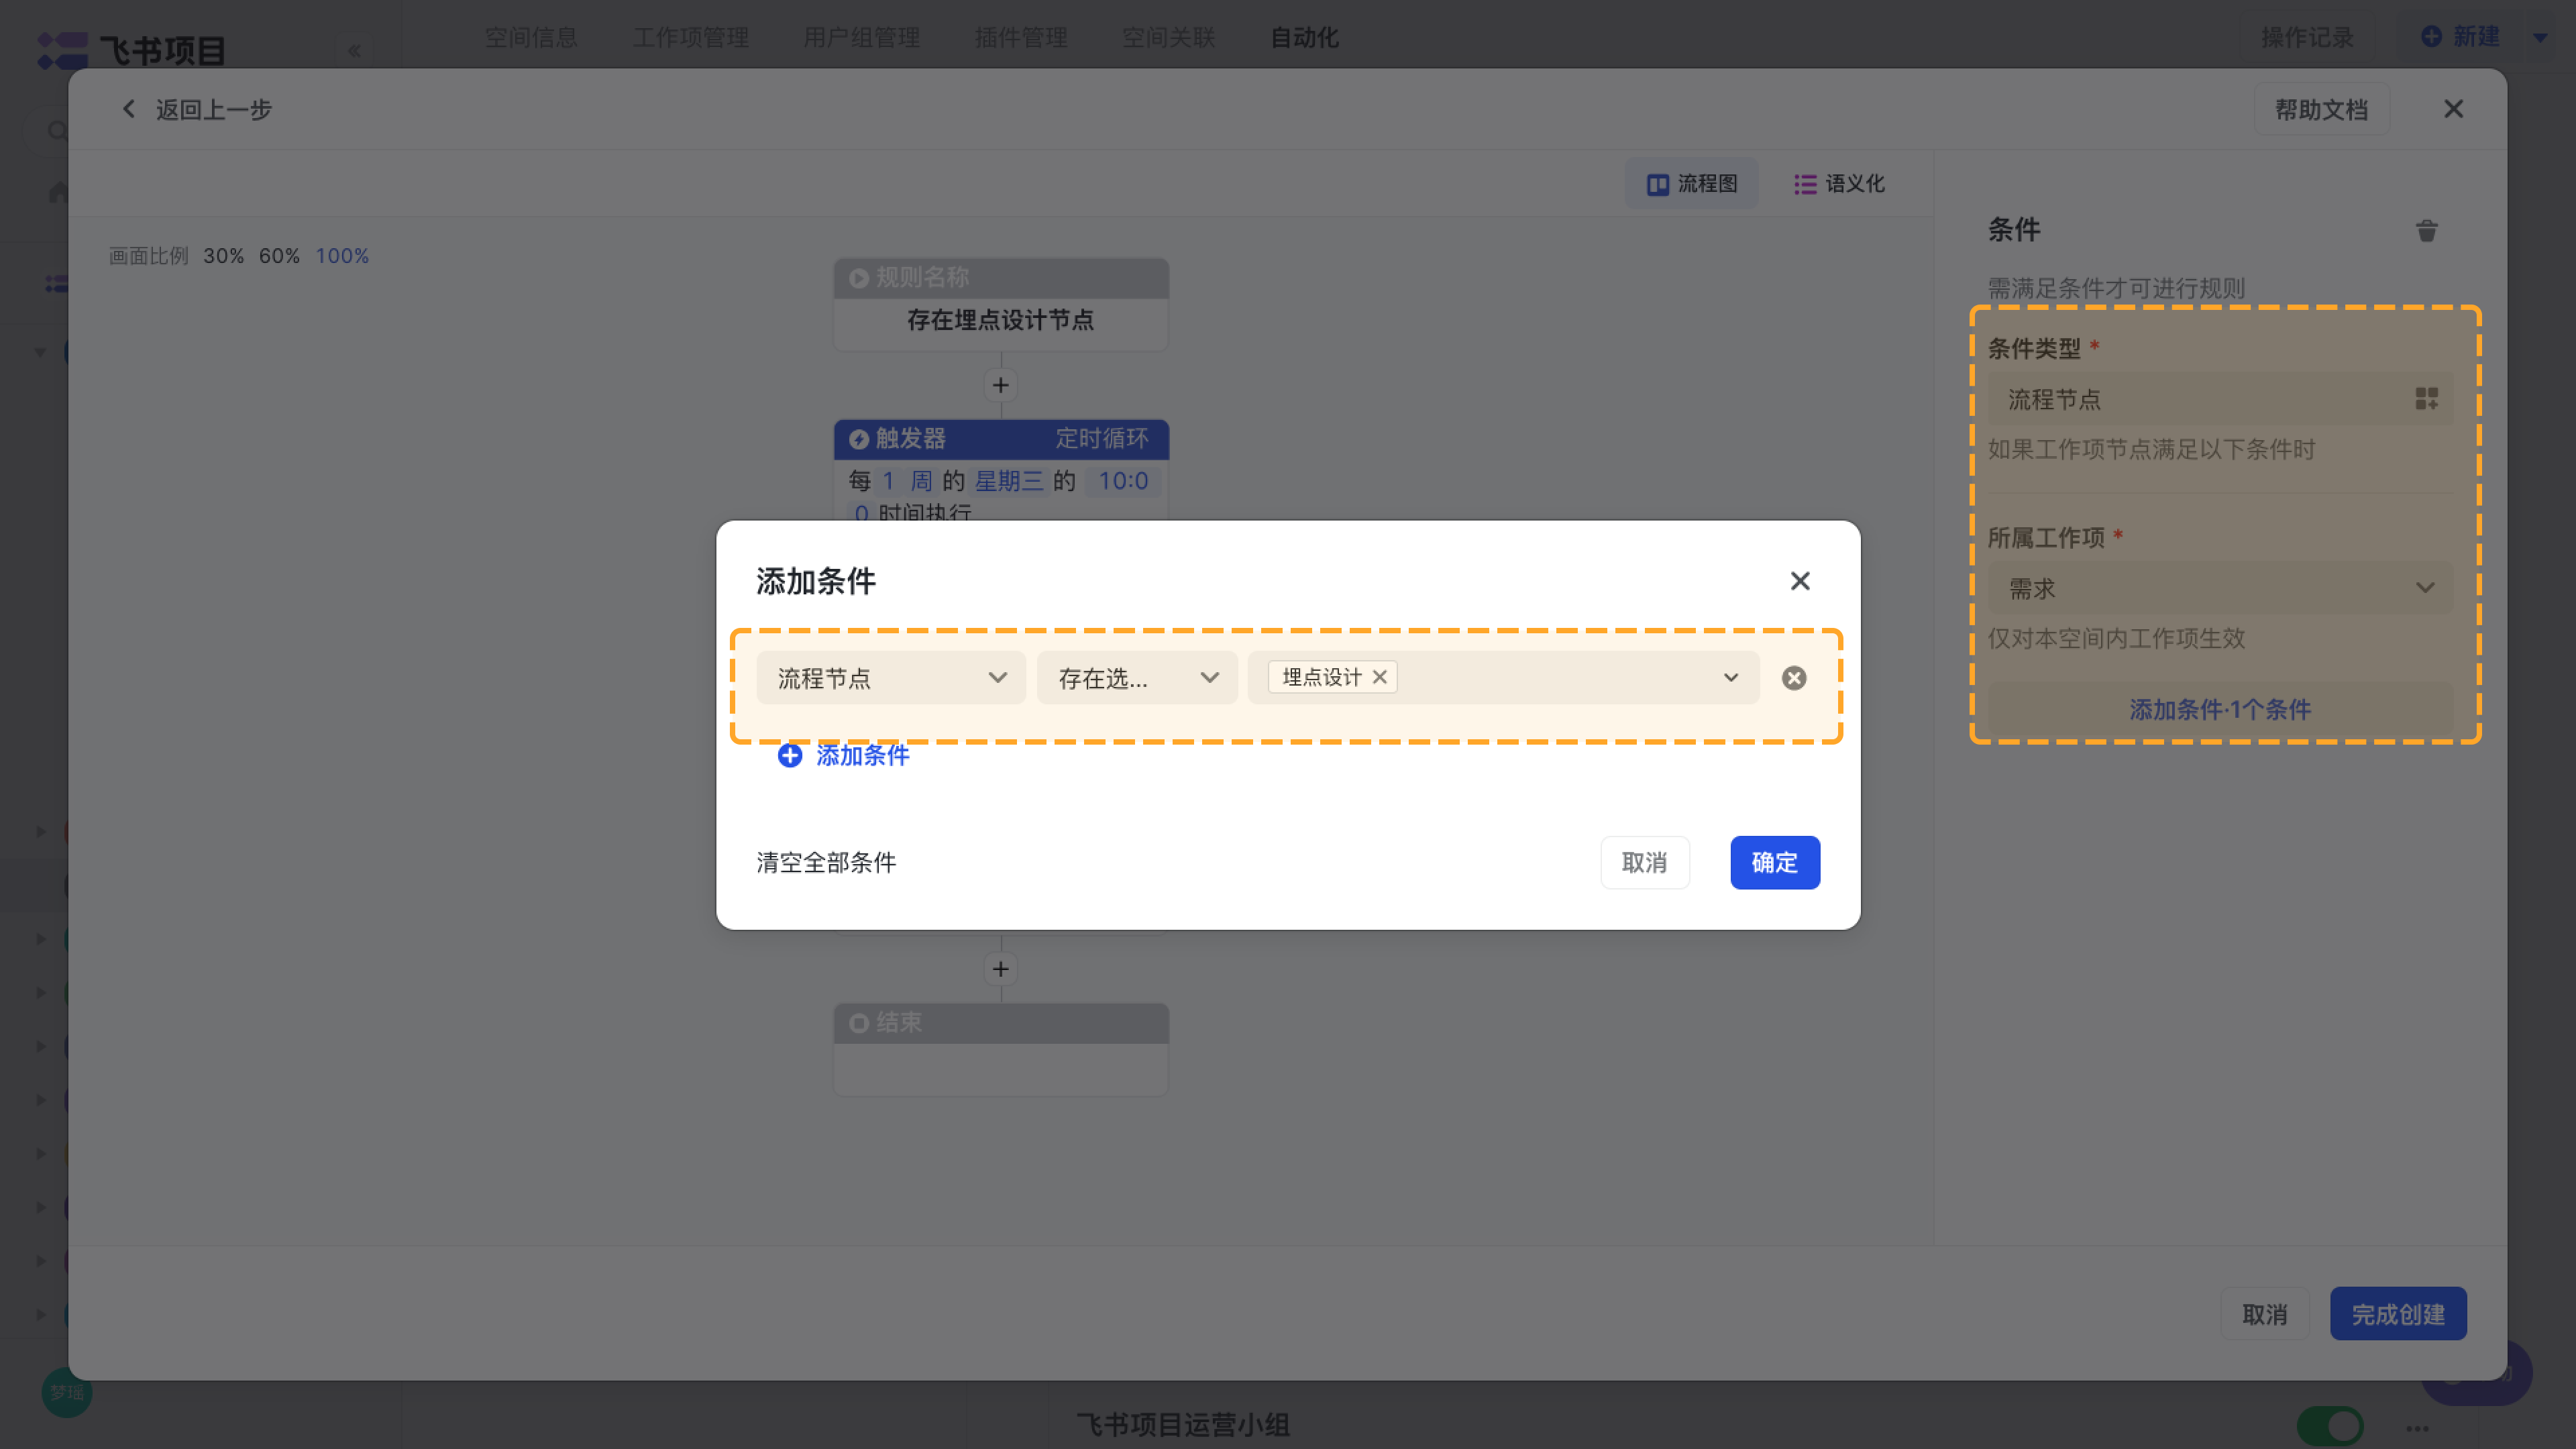Click the back arrow next to 返回上一步
The height and width of the screenshot is (1449, 2576).
pyautogui.click(x=128, y=109)
